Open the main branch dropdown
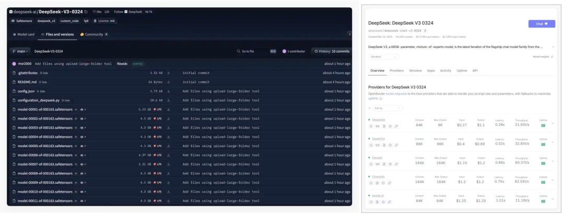The width and height of the screenshot is (564, 214). coord(20,52)
